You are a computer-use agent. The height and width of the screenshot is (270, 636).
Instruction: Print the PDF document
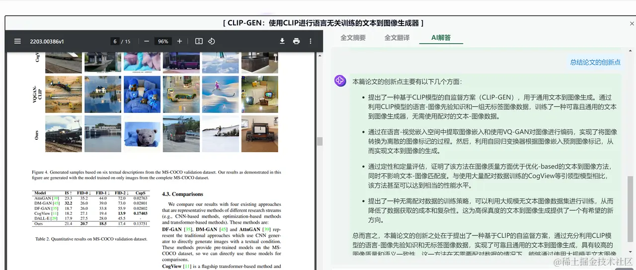296,41
